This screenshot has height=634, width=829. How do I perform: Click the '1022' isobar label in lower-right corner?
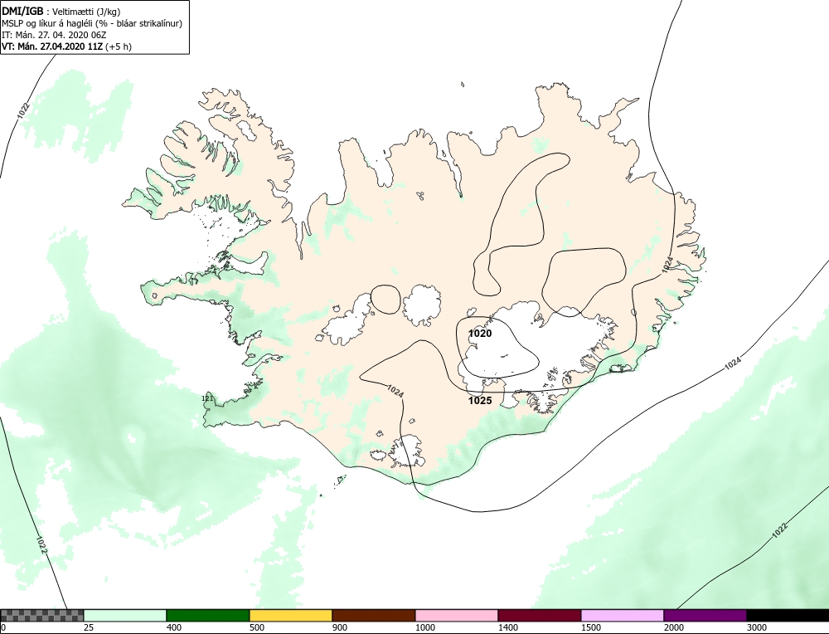(780, 530)
